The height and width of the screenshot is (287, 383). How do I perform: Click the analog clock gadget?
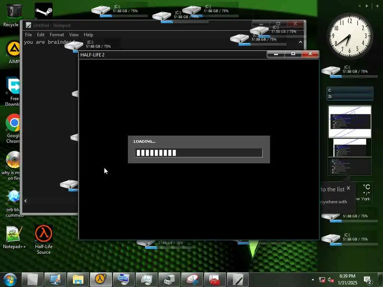coord(350,36)
